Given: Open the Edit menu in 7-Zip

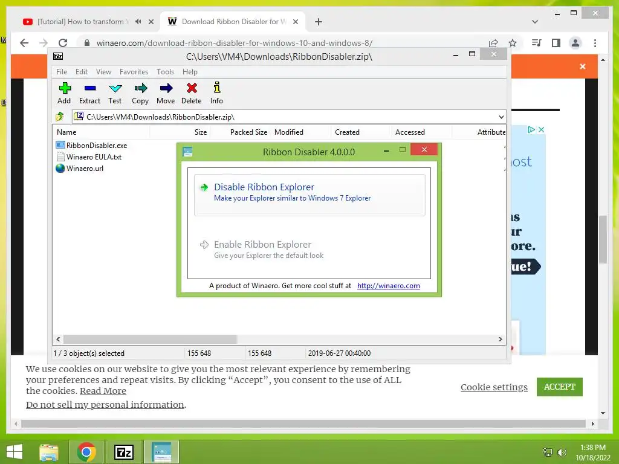Looking at the screenshot, I should [x=82, y=72].
